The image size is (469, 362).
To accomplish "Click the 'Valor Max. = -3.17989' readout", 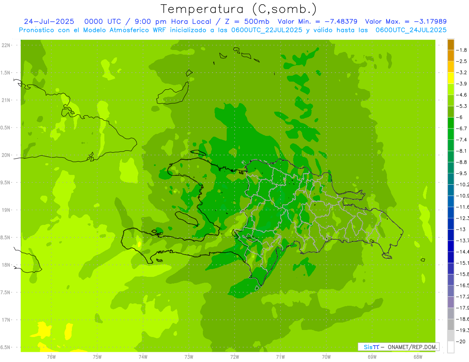I will tap(406, 21).
